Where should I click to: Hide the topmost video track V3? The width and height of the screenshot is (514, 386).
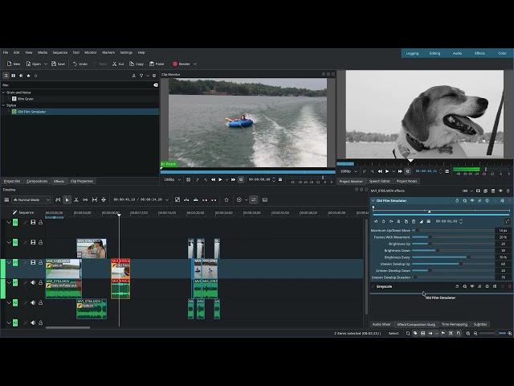coord(33,222)
